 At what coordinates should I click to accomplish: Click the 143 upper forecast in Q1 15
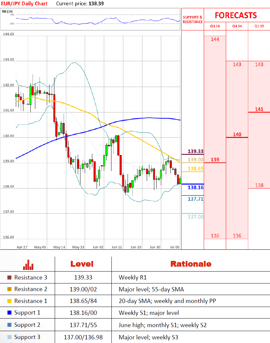(259, 64)
